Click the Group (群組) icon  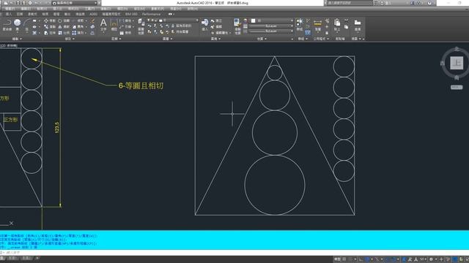(300, 25)
